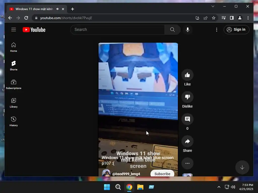Open Chrome three-dot menu
Image resolution: width=258 pixels, height=193 pixels.
248,18
